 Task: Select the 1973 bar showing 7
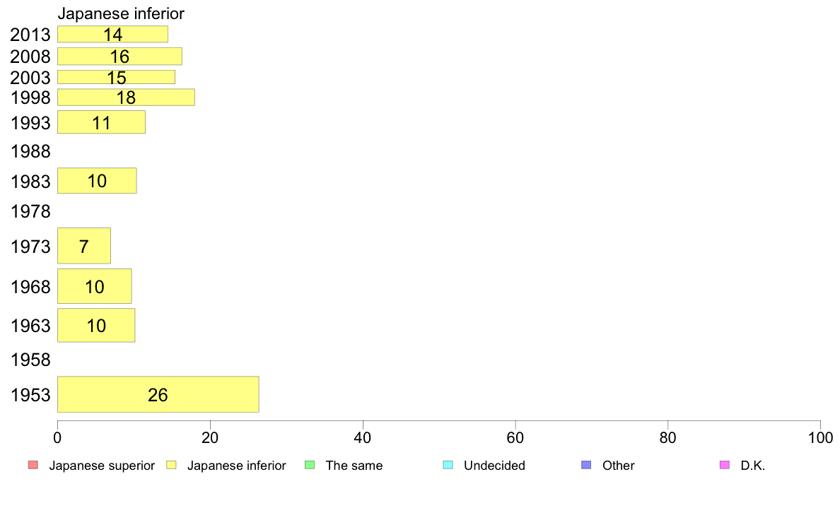point(84,246)
